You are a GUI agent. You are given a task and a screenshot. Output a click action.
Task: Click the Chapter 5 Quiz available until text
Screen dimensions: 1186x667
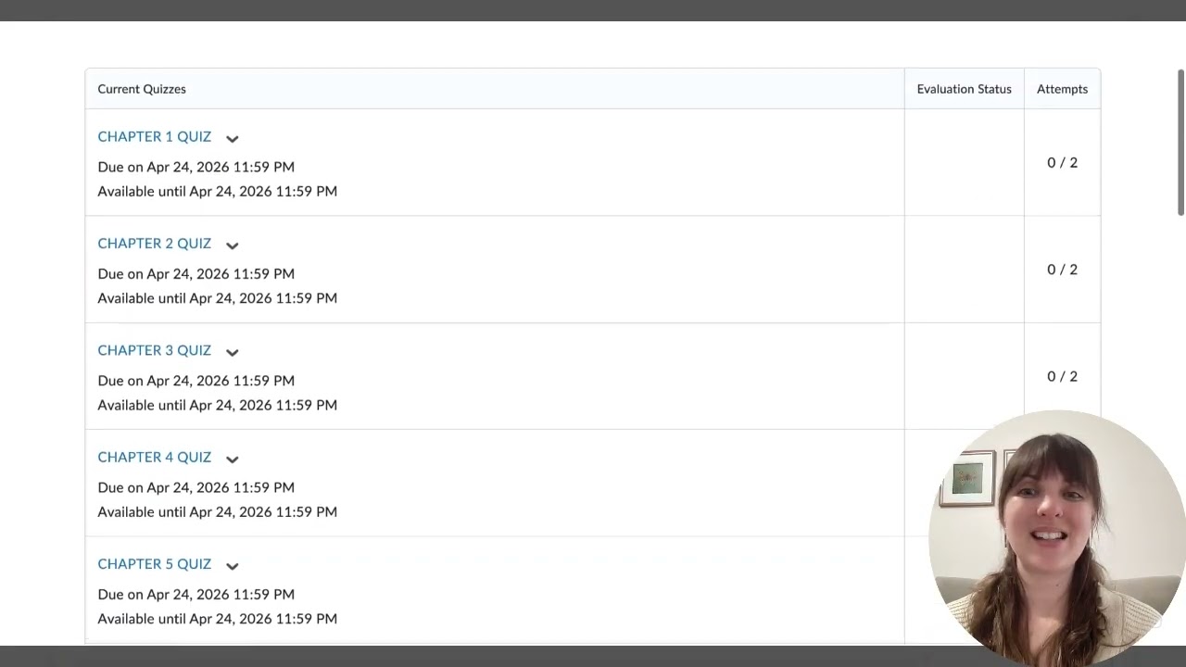[217, 619]
